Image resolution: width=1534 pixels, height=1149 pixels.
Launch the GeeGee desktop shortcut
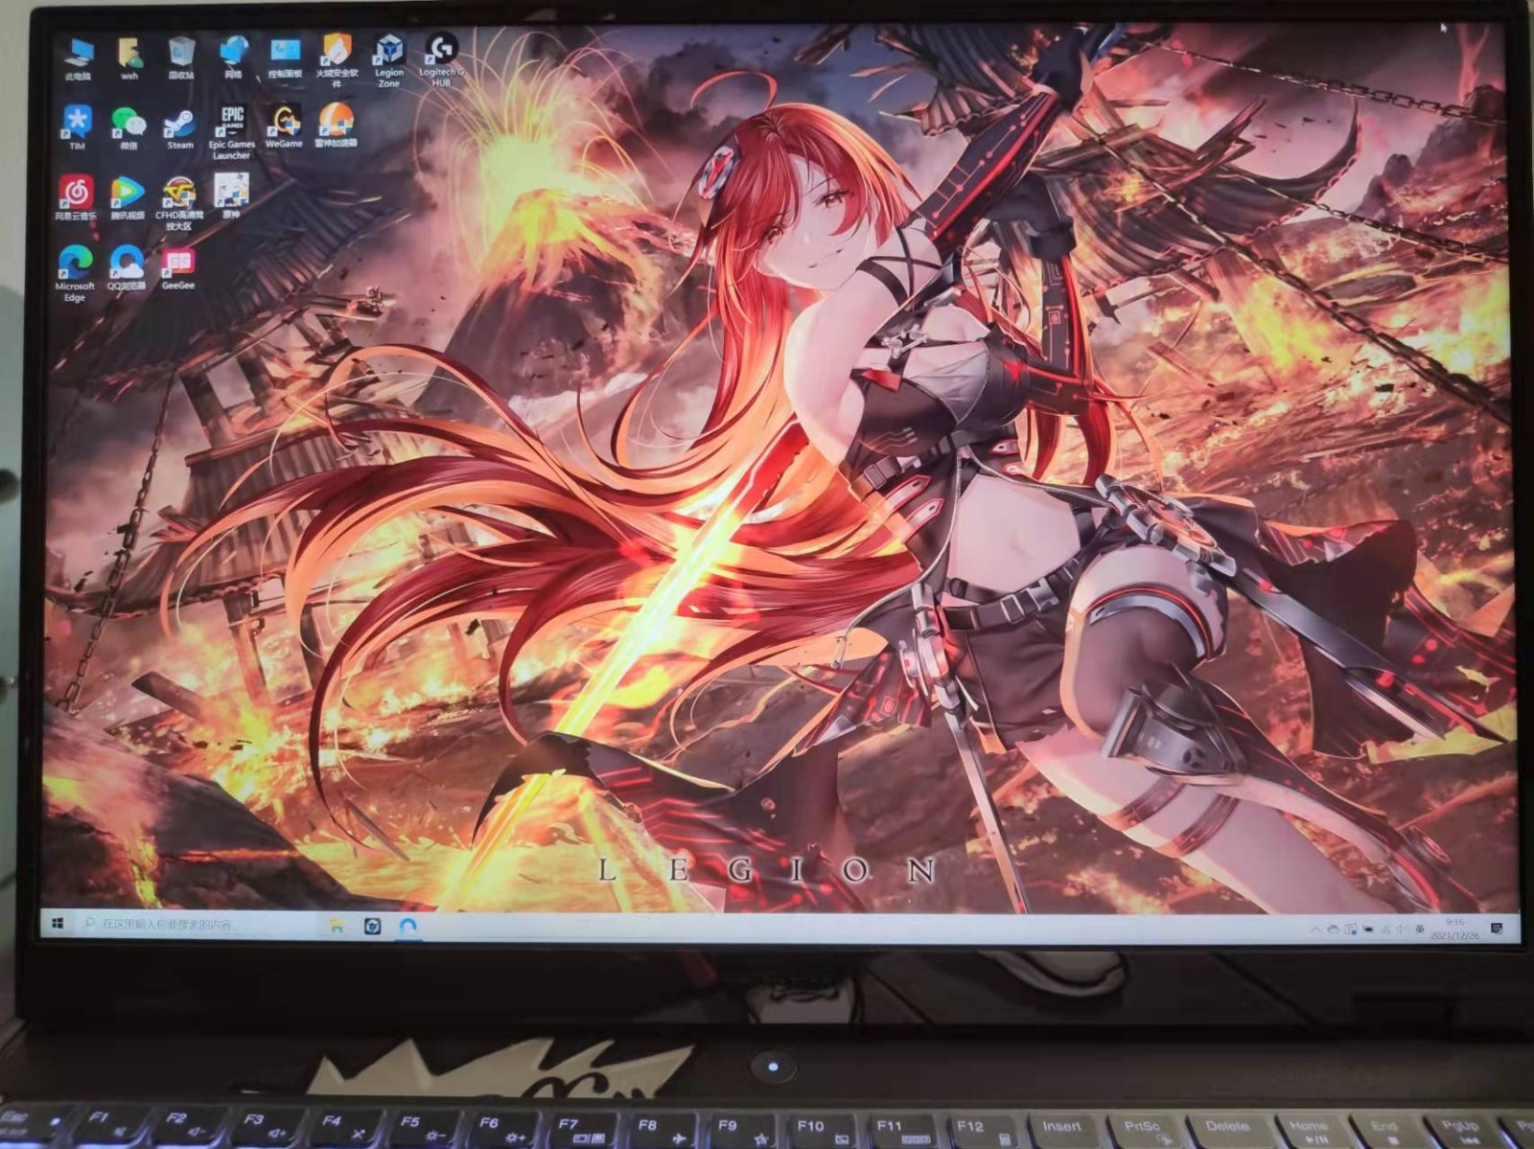point(178,269)
